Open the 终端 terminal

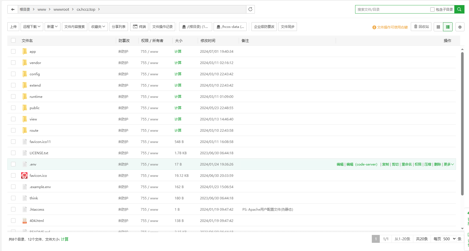tap(139, 27)
